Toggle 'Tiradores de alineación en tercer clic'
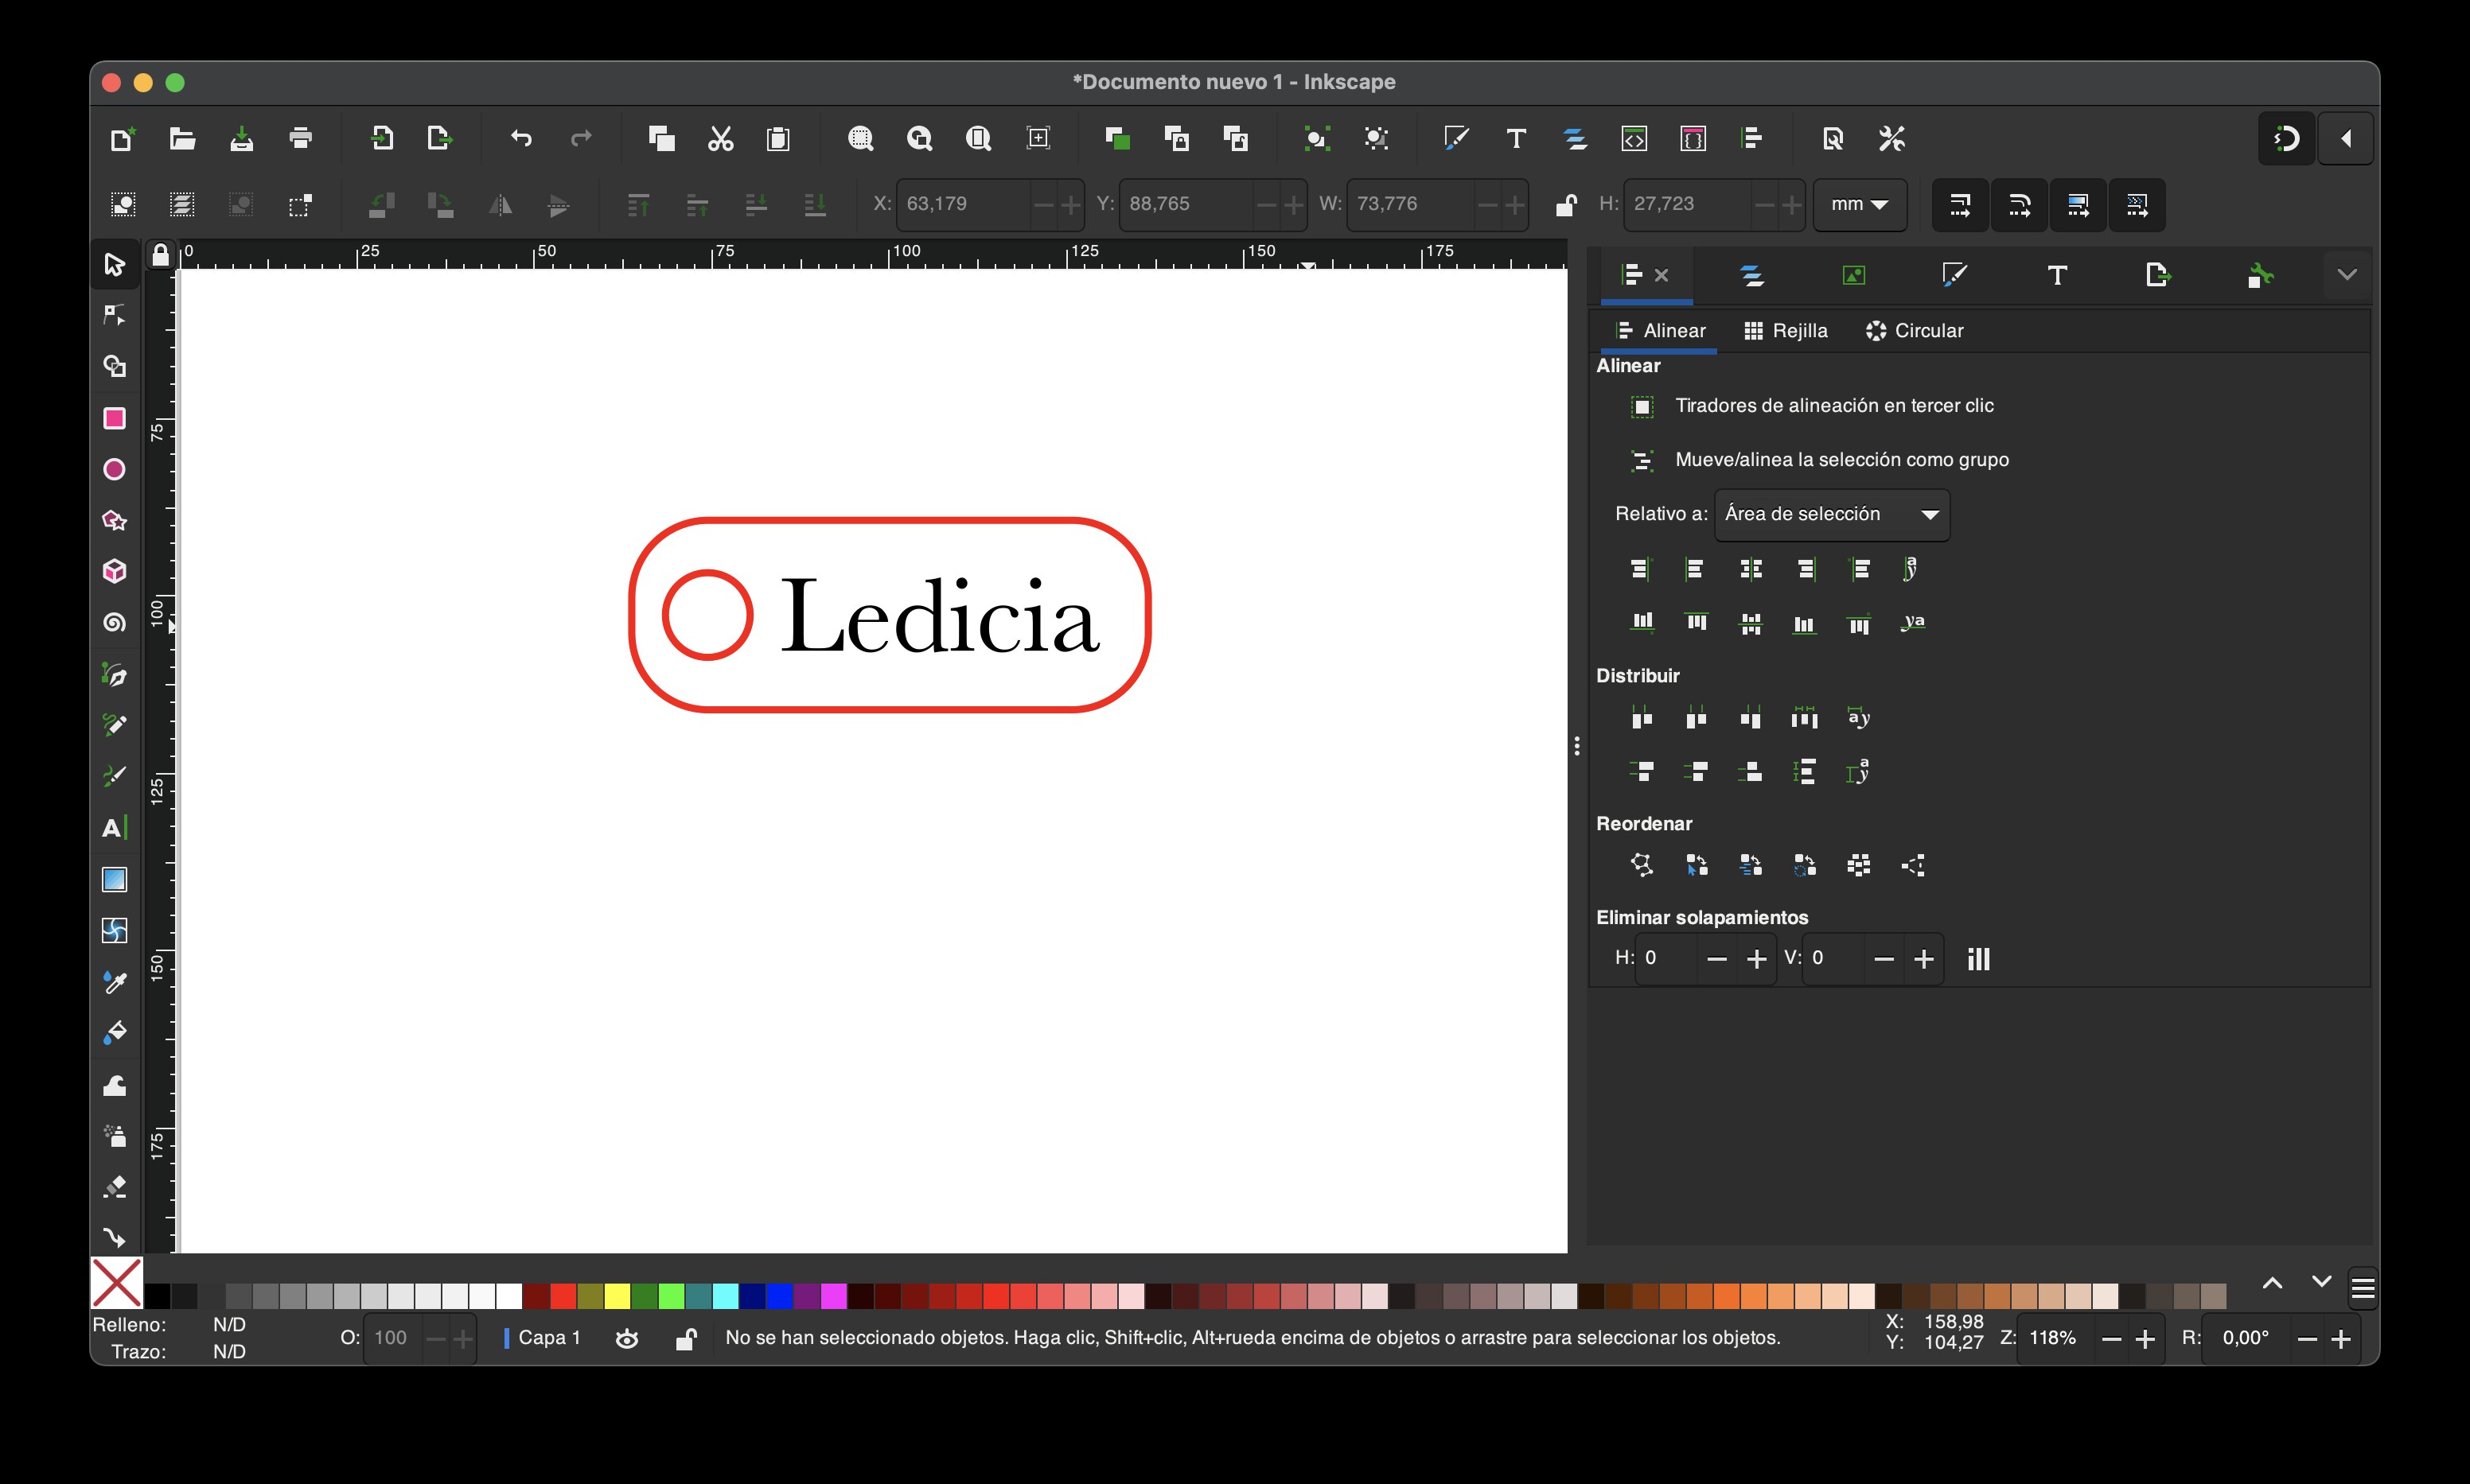Viewport: 2470px width, 1484px height. tap(1812, 406)
